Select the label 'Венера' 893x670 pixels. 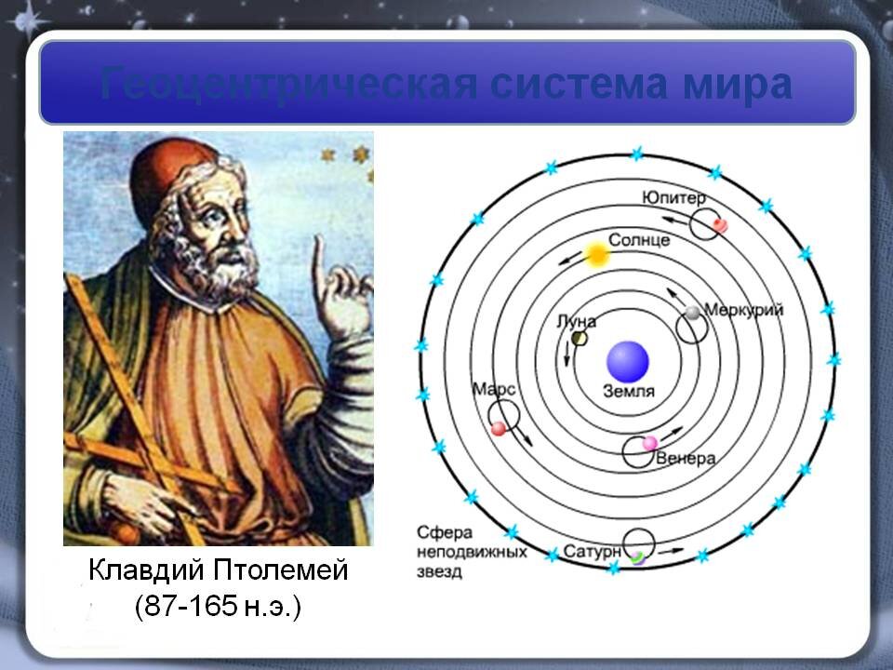pyautogui.click(x=686, y=458)
